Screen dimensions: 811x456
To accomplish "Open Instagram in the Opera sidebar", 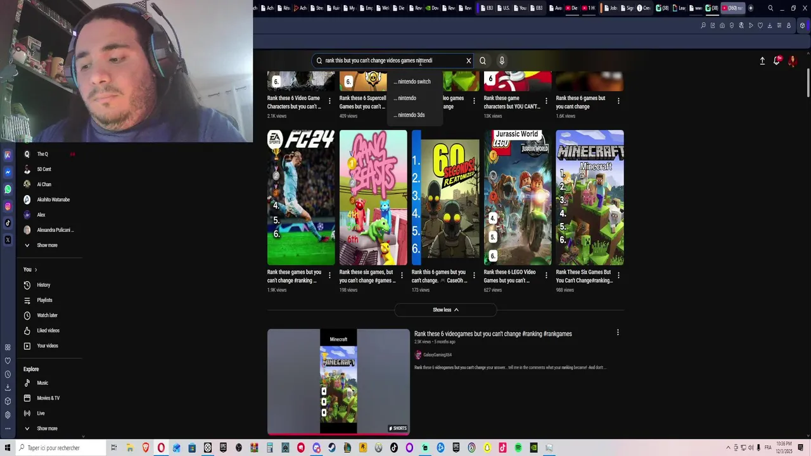I will pos(8,206).
